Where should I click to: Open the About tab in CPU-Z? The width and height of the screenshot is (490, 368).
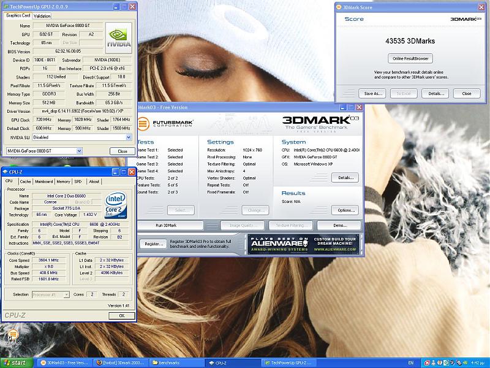[94, 182]
